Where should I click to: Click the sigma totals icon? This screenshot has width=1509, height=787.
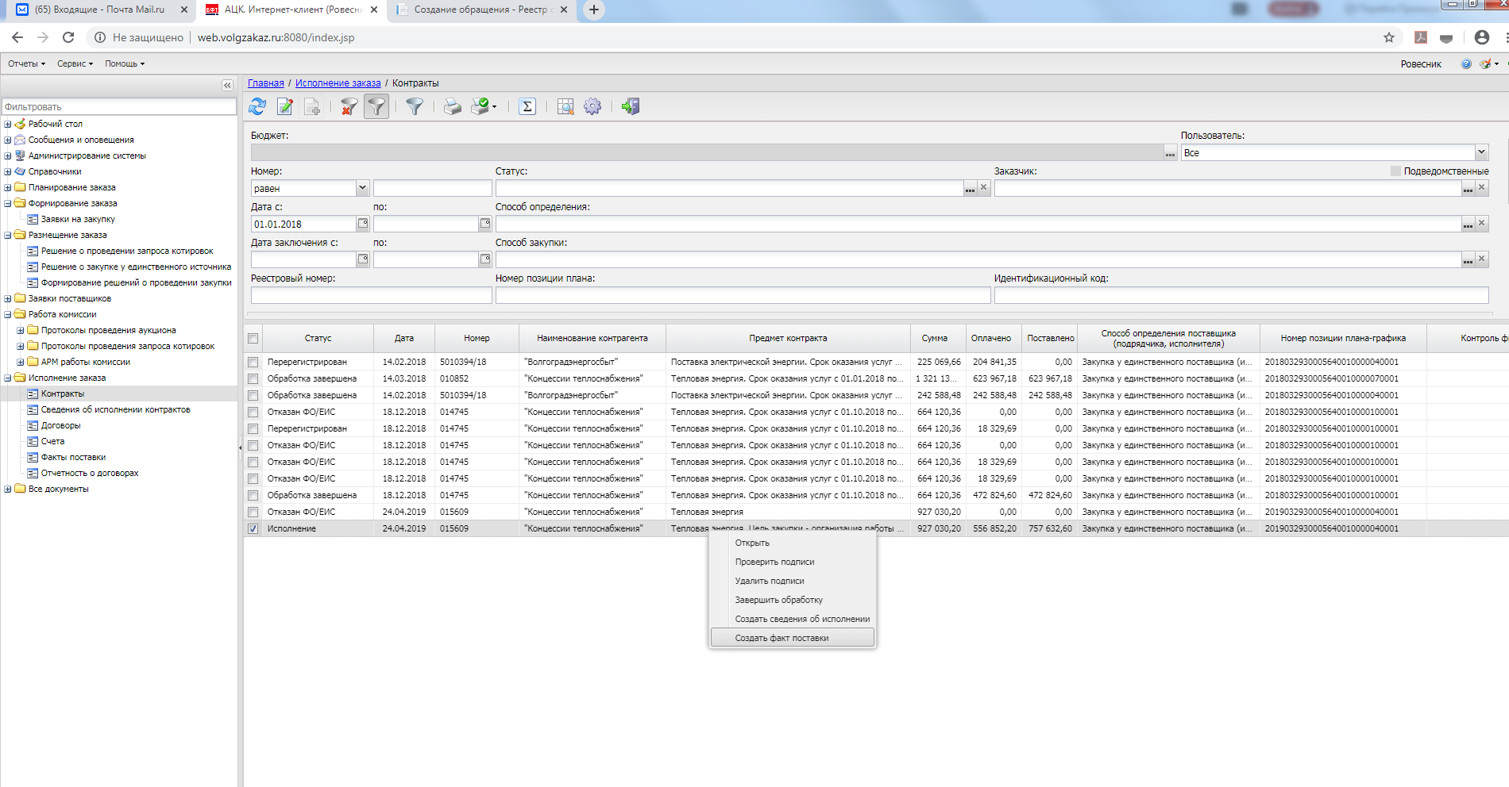click(x=527, y=106)
